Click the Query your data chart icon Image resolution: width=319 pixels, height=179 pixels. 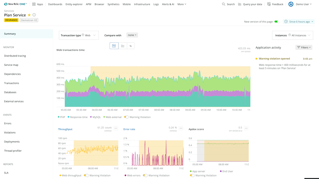(x=240, y=4)
